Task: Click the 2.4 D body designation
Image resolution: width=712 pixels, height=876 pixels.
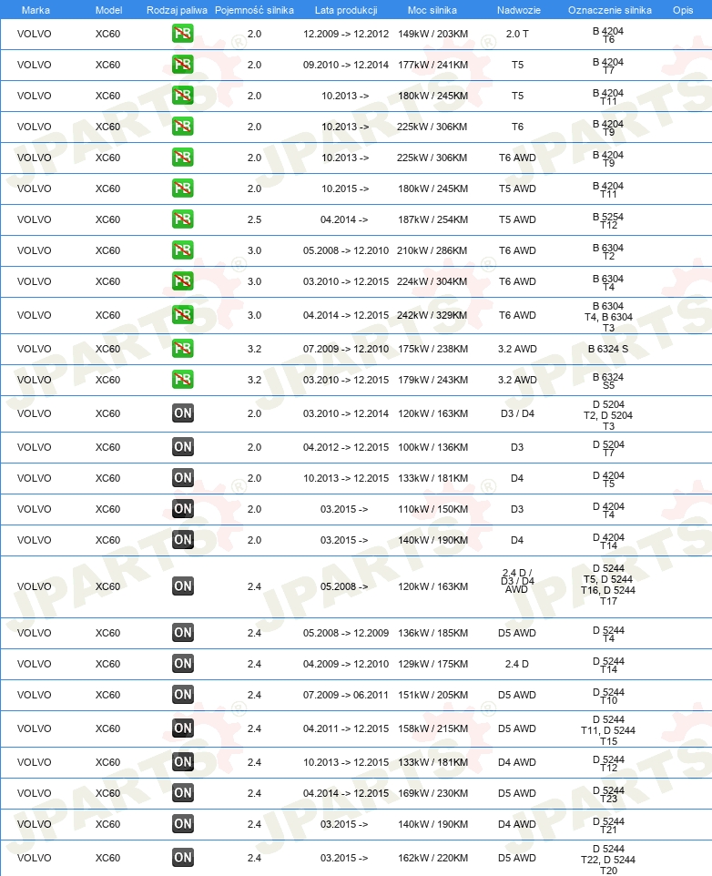Action: coord(517,664)
